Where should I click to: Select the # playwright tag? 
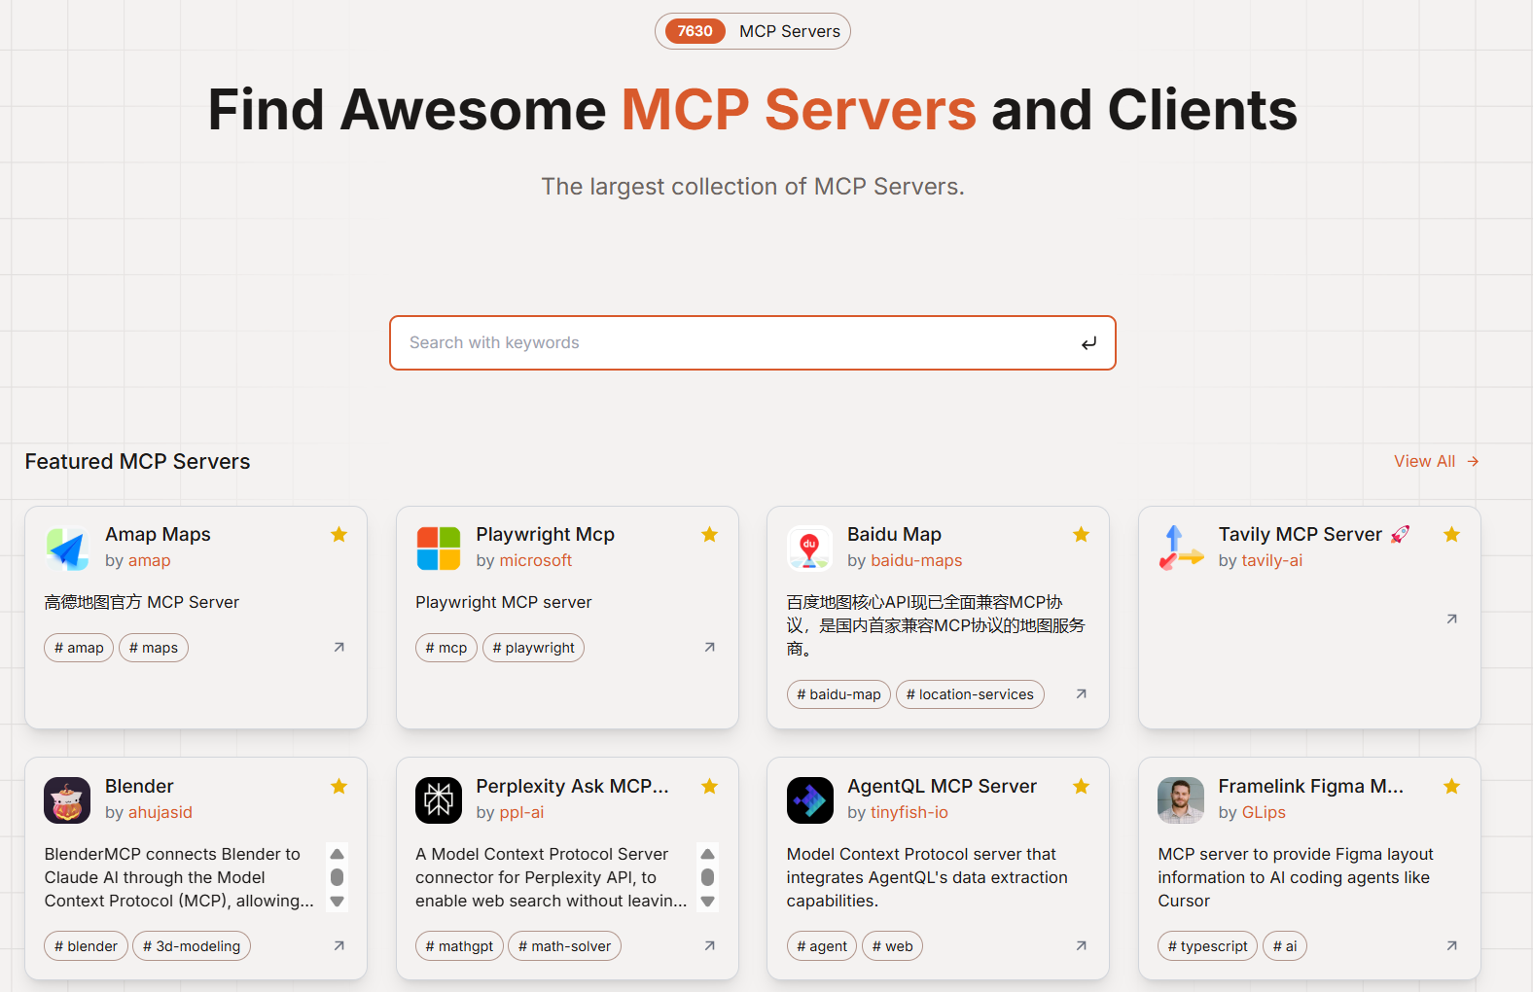tap(533, 648)
